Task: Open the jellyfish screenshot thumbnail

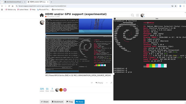Action: tap(79, 27)
